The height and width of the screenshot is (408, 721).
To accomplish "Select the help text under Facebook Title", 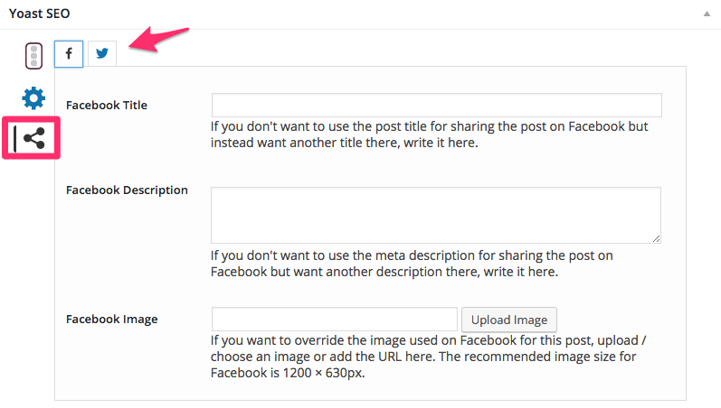I will pos(430,134).
